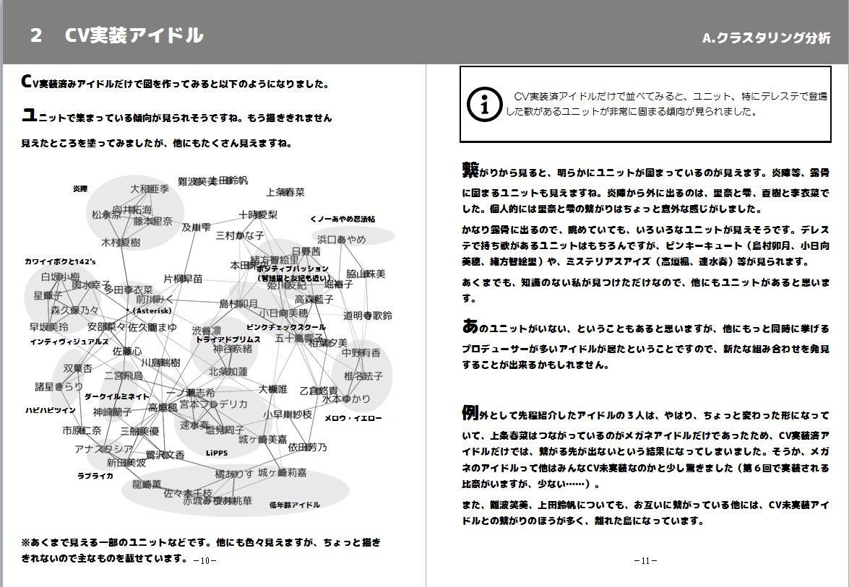
Task: Click the node label "三村かな子"
Action: pos(240,235)
